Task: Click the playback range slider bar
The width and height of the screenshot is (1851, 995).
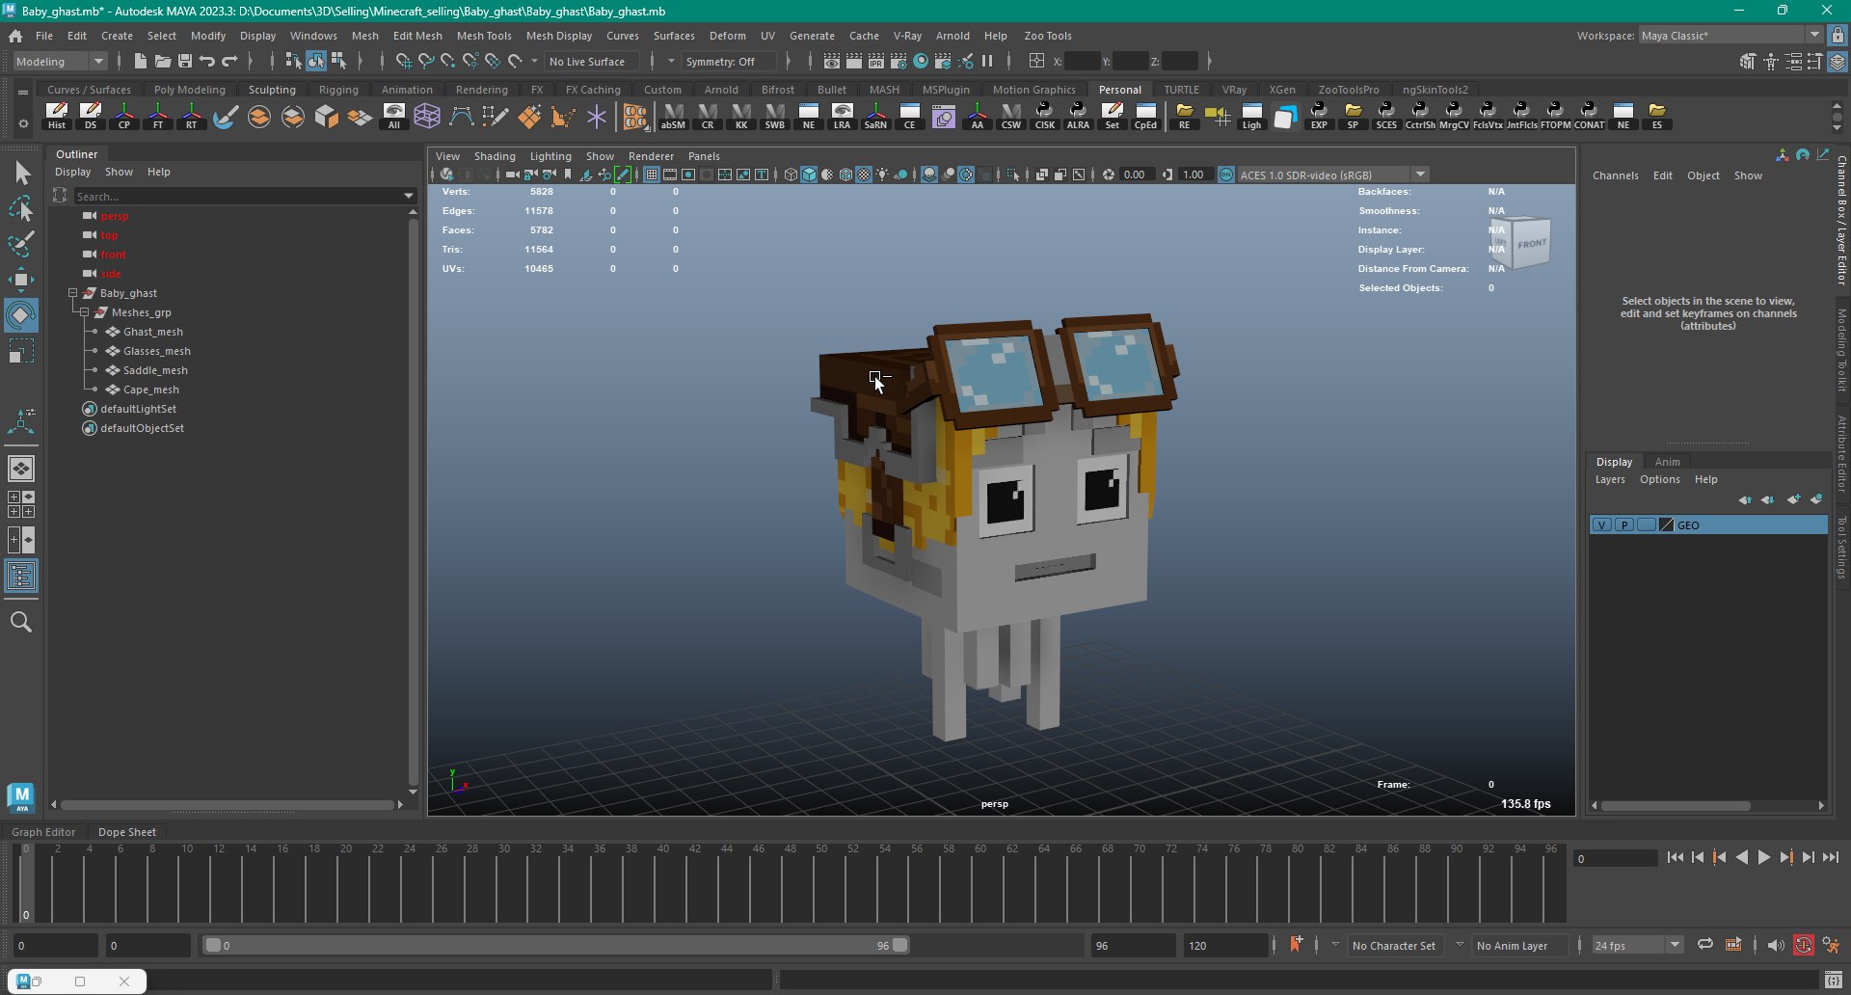Action: point(556,945)
